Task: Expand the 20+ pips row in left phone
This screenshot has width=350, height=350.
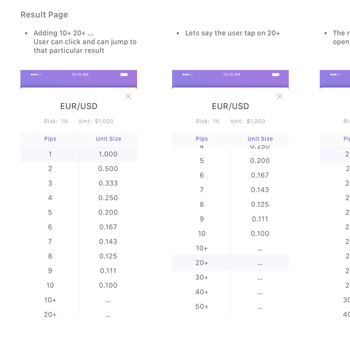Action: (x=51, y=314)
